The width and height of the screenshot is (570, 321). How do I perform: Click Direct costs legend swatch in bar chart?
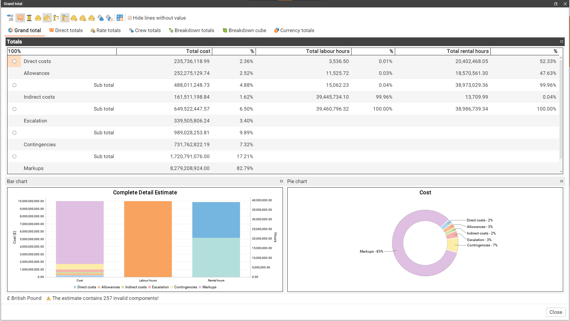[75, 287]
